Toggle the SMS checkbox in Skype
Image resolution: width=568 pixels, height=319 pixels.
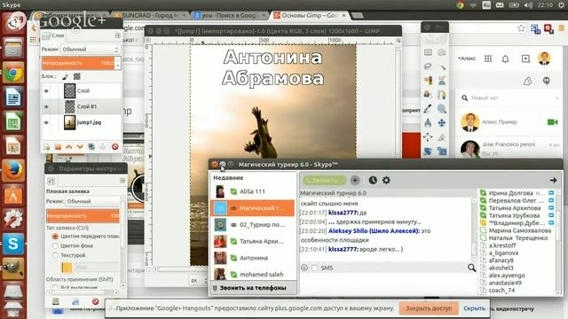[x=314, y=268]
